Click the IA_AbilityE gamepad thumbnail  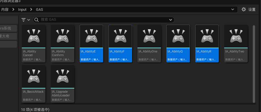click(91, 36)
